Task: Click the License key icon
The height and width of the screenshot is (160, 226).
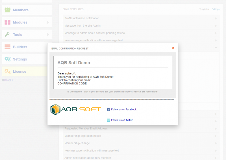Action: pyautogui.click(x=8, y=71)
